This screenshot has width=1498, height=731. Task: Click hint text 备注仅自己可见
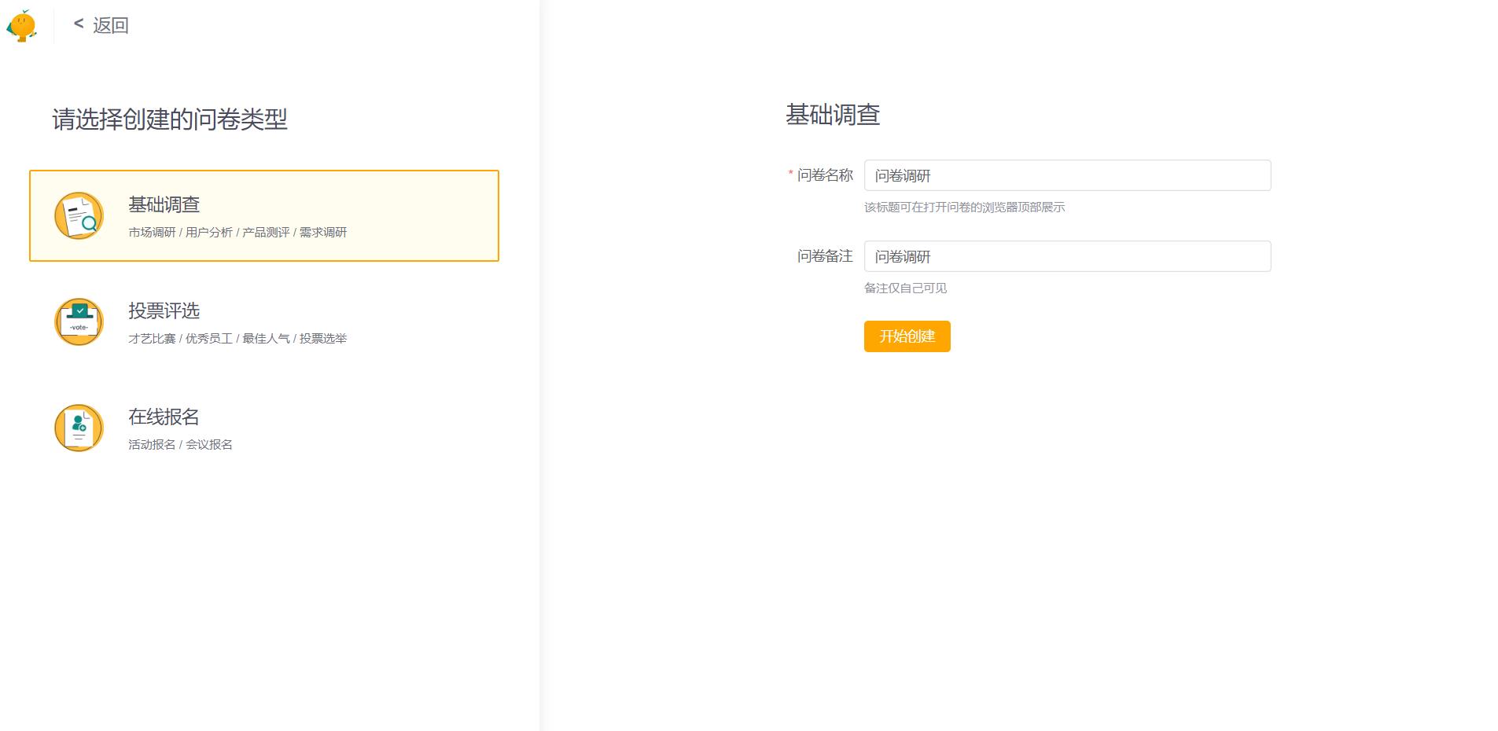point(905,288)
